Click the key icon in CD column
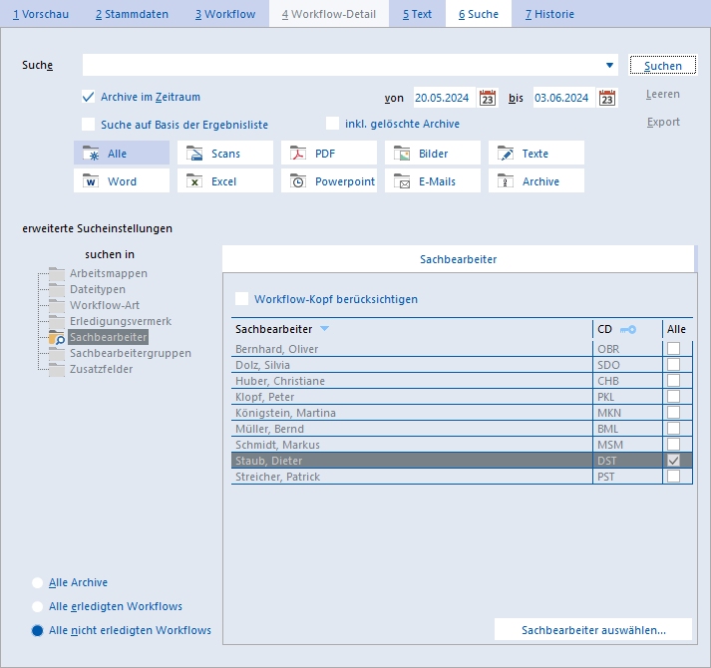 tap(628, 329)
